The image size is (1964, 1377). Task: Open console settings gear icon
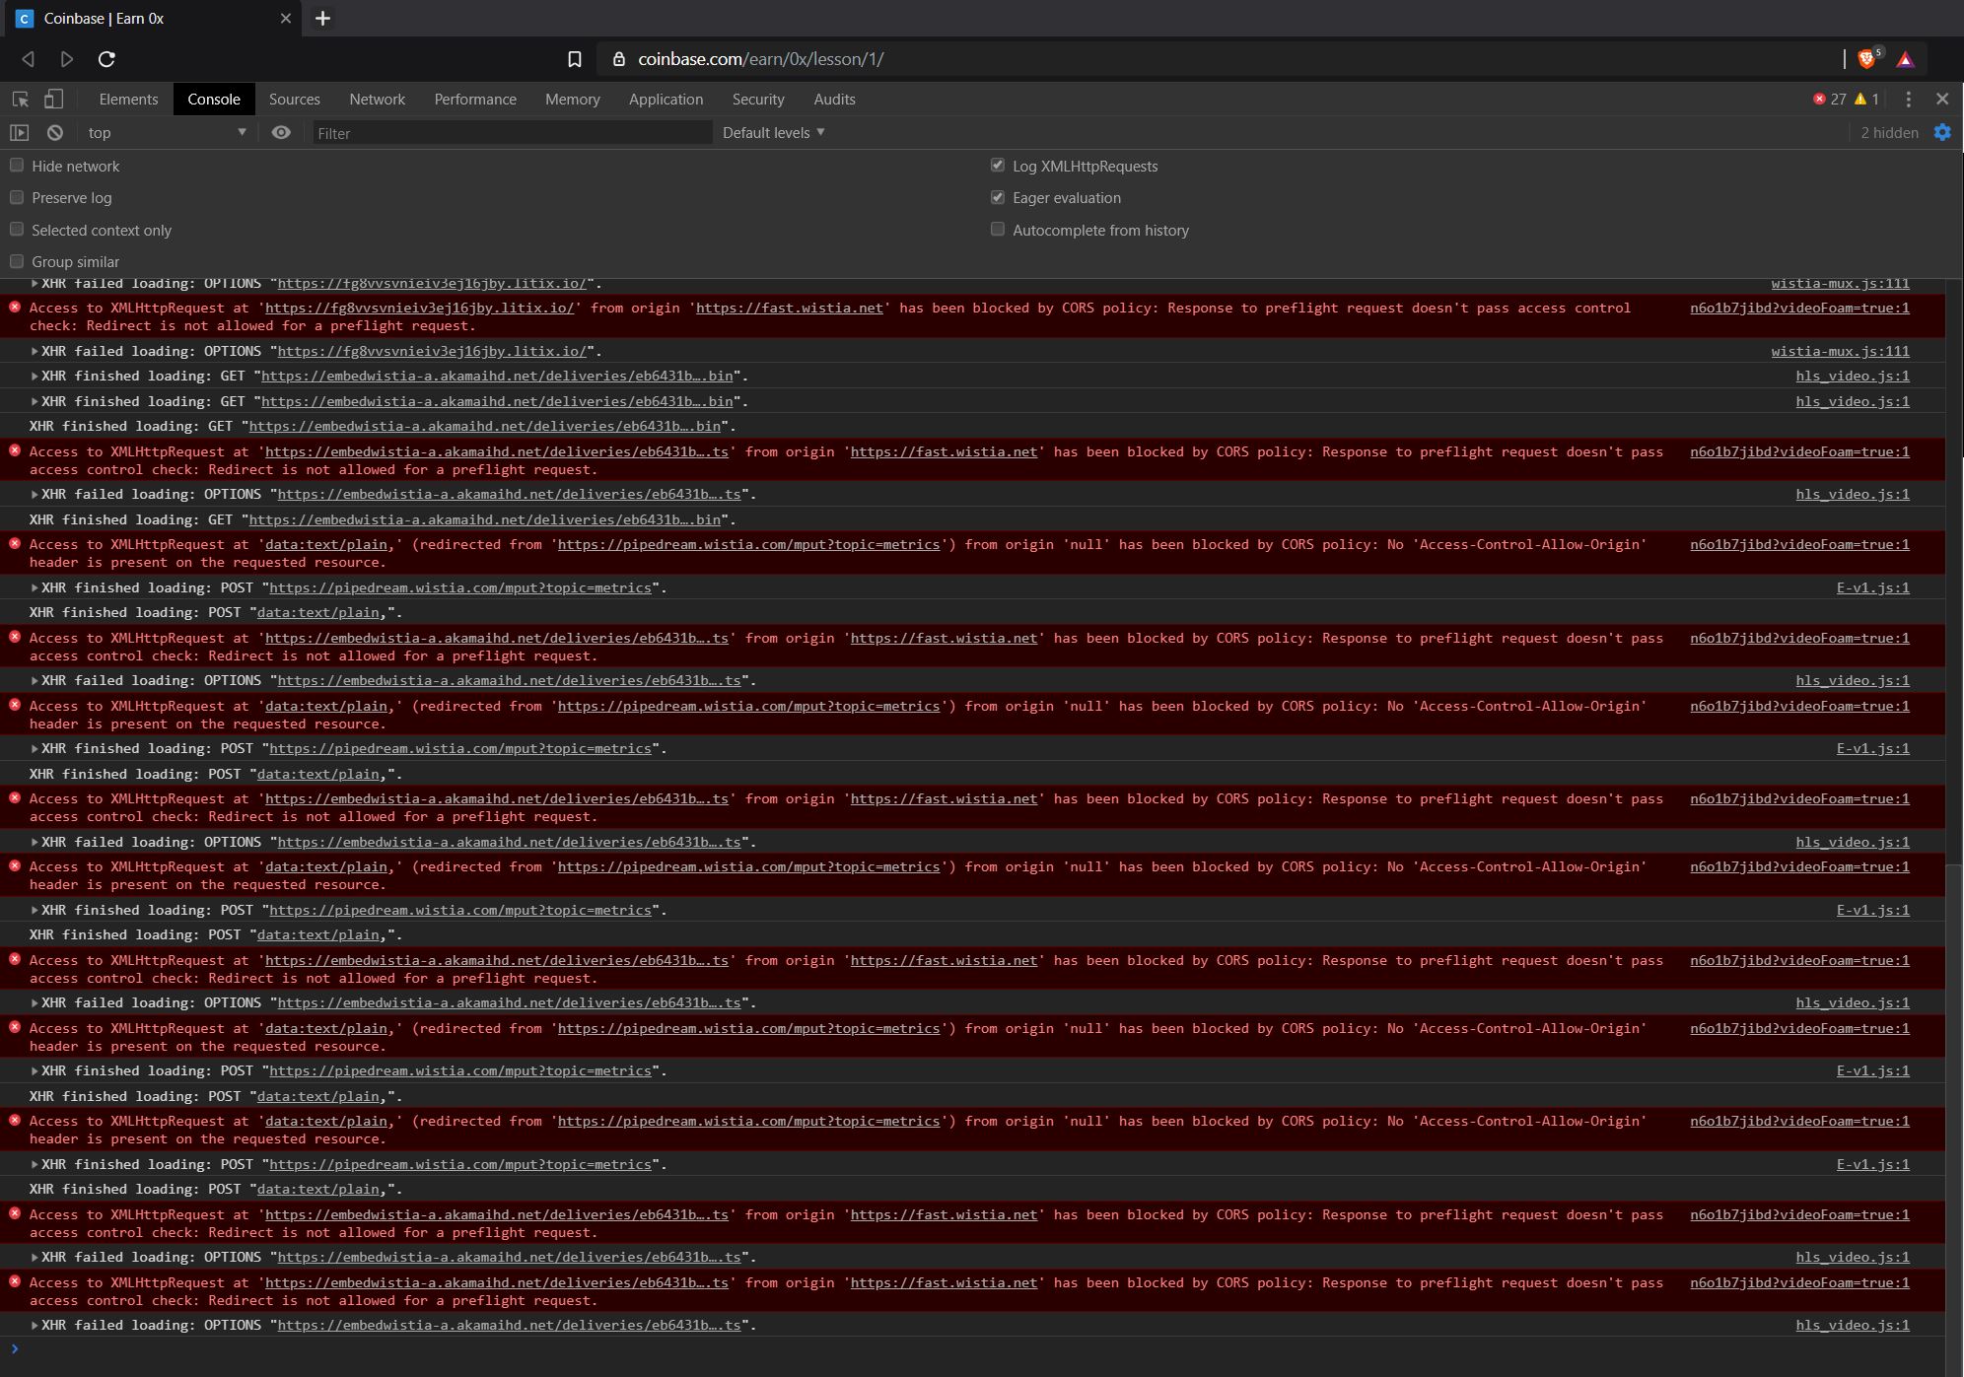(1941, 132)
